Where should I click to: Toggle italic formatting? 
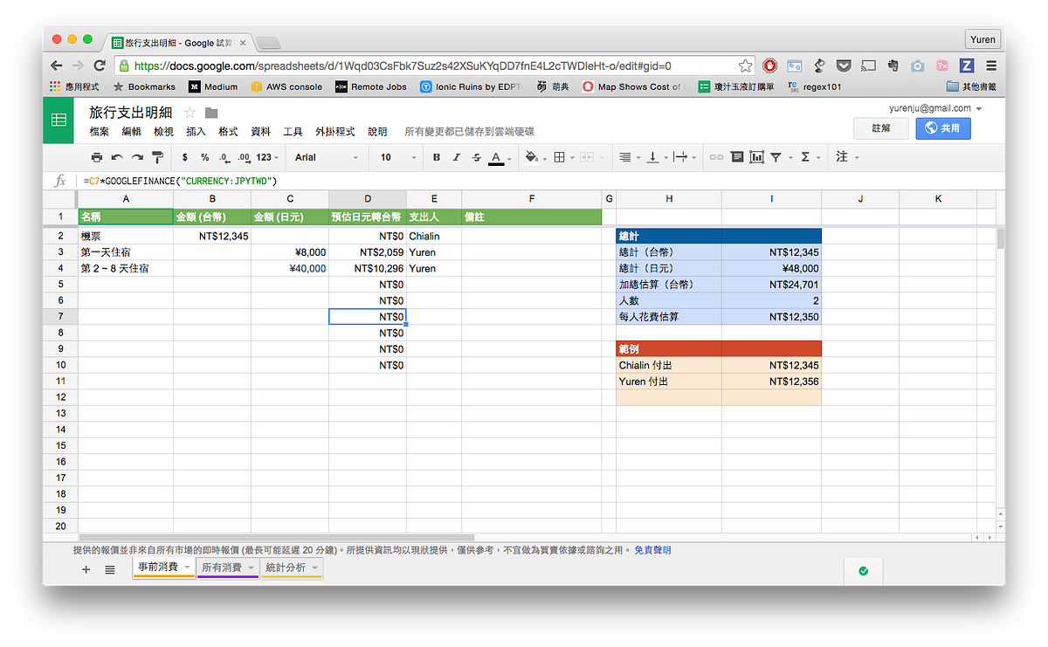coord(456,157)
